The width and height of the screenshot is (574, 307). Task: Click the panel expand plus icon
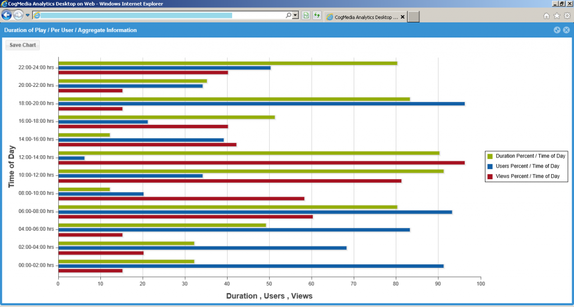557,30
